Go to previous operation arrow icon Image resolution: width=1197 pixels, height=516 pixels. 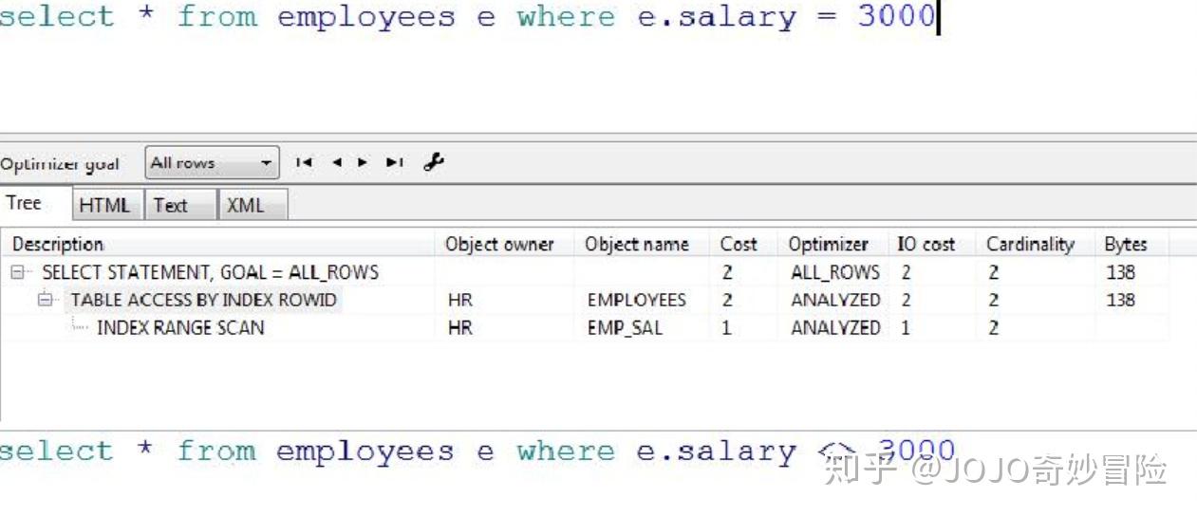[336, 163]
